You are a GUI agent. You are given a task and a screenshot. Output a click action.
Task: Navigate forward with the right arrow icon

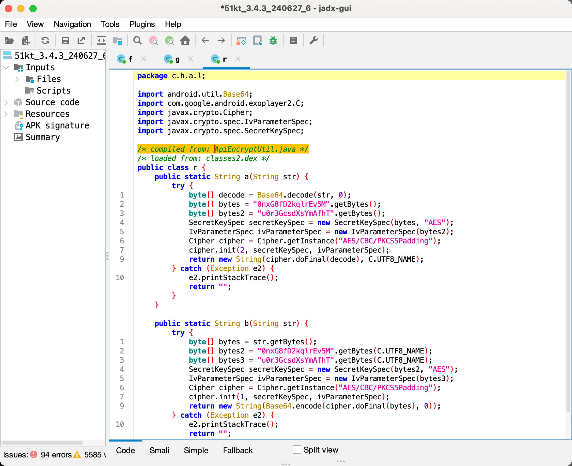221,40
